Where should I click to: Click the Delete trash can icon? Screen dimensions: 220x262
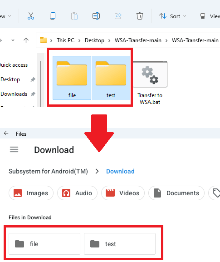pyautogui.click(x=140, y=16)
